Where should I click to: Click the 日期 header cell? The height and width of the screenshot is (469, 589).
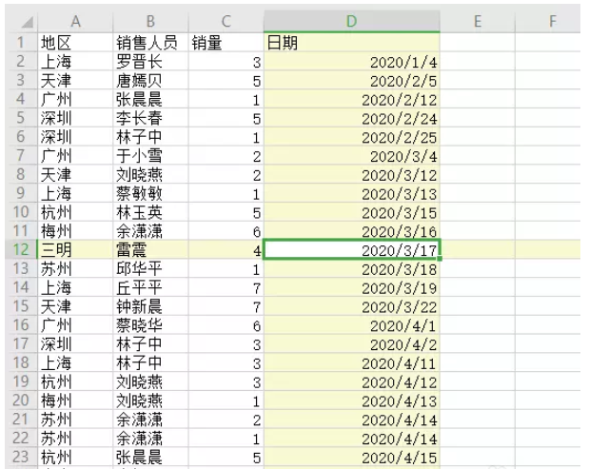pos(352,43)
